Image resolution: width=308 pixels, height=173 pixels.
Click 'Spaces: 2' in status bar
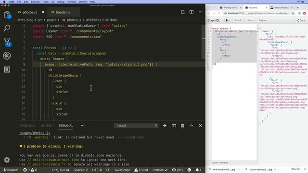pyautogui.click(x=80, y=170)
